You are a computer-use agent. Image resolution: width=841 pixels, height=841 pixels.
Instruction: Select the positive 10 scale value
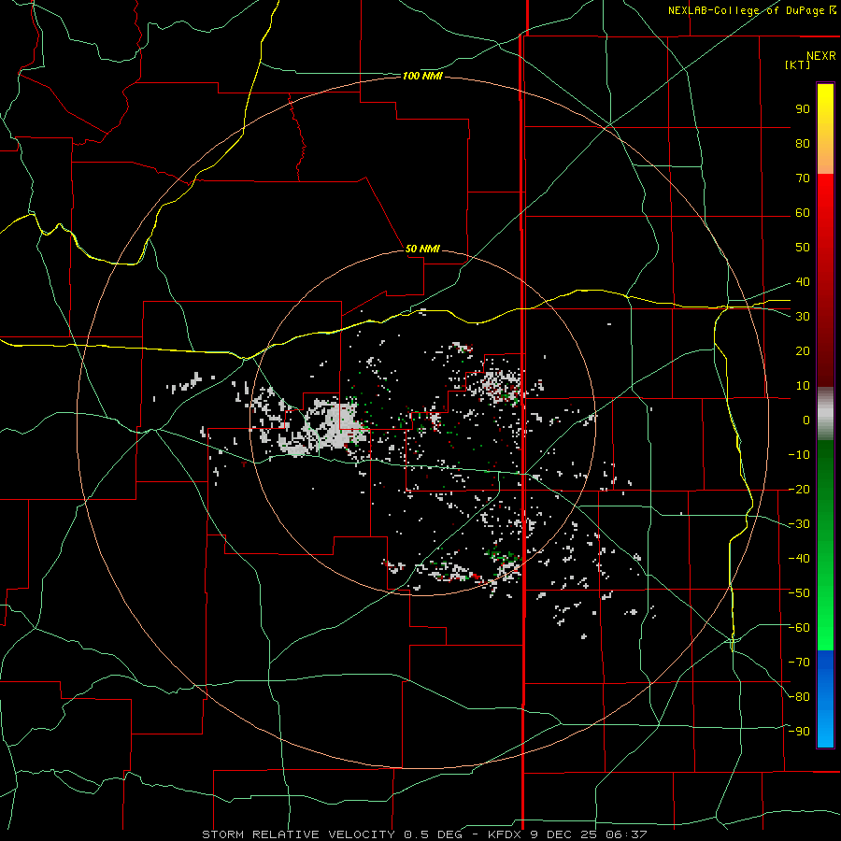(x=803, y=386)
